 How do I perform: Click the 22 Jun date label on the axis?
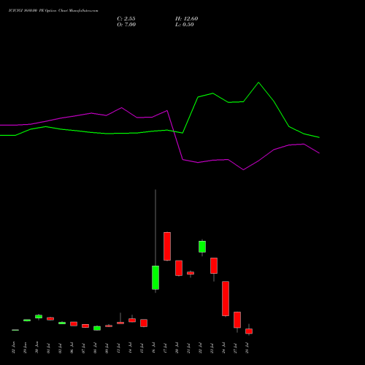pyautogui.click(x=14, y=348)
